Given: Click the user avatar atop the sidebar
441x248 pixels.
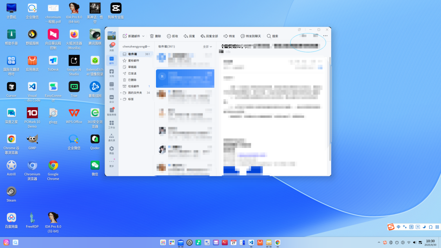Looking at the screenshot, I should tap(111, 35).
